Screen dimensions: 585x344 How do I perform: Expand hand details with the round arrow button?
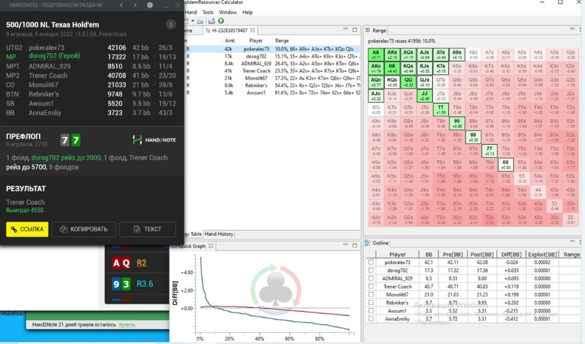[171, 25]
